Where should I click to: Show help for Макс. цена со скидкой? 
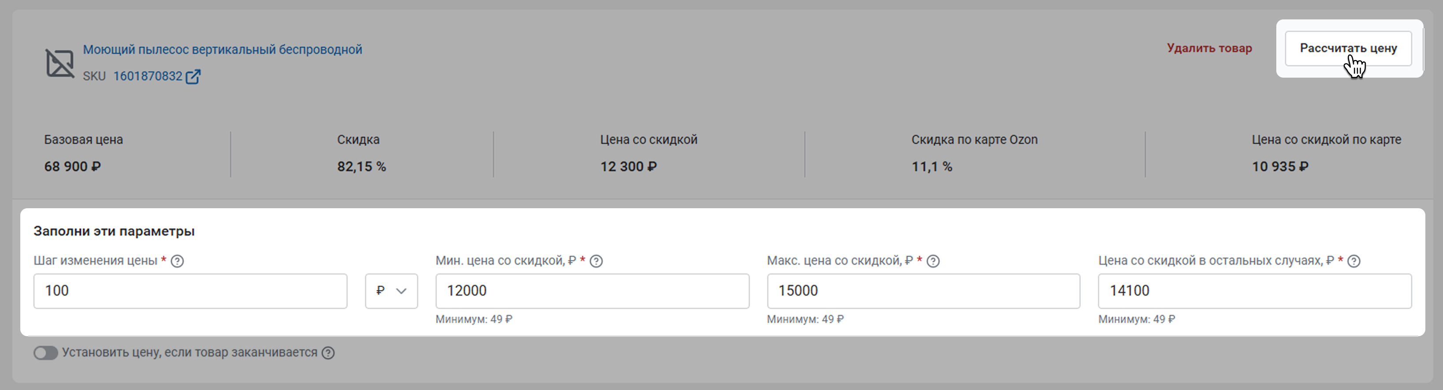[x=933, y=261]
